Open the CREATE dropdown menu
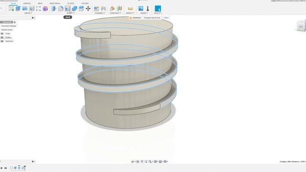This screenshot has height=172, width=306. click(28, 13)
